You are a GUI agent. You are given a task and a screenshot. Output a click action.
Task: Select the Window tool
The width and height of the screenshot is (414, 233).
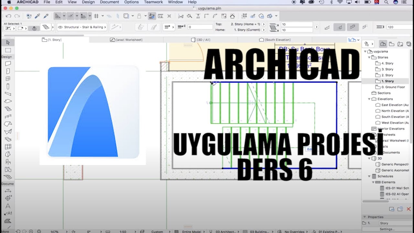[x=8, y=79]
